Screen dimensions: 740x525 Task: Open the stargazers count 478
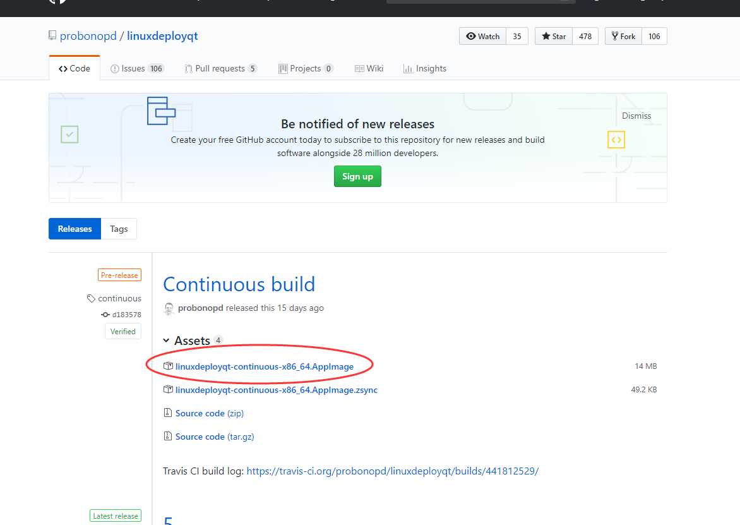click(585, 37)
